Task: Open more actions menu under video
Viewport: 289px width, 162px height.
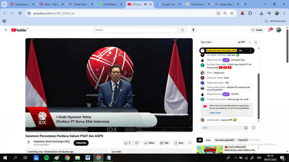Action: (x=190, y=143)
